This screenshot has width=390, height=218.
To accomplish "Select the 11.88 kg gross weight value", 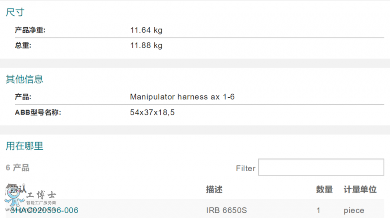I will coord(146,45).
